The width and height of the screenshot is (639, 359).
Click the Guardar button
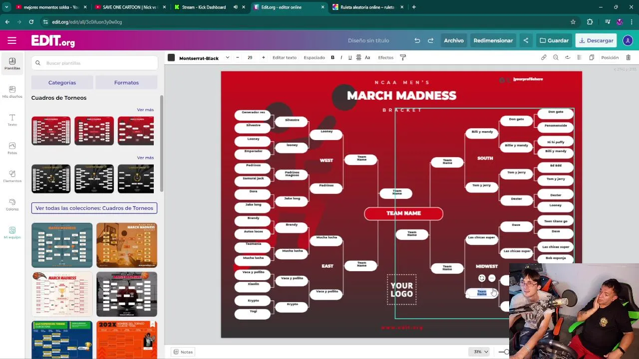tap(554, 40)
